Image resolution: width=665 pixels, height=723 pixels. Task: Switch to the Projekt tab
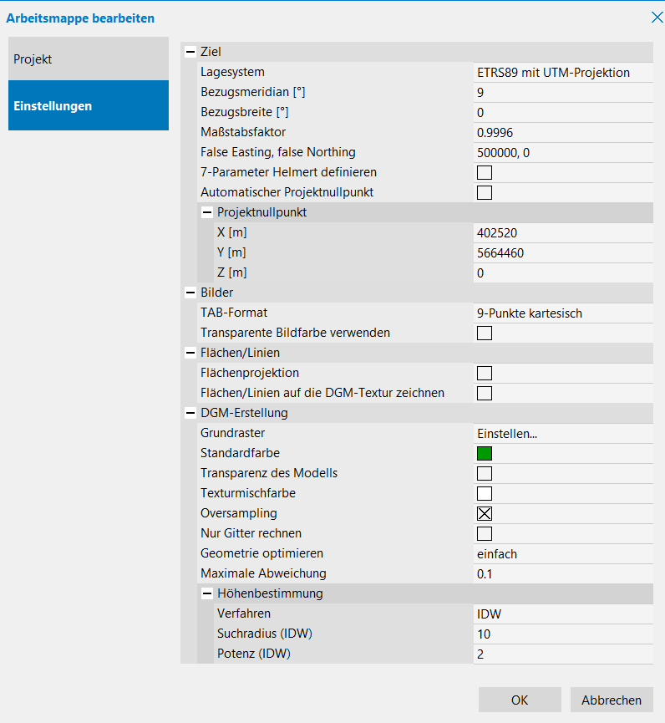[89, 59]
